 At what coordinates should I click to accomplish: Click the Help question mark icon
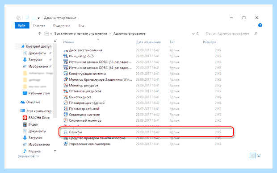(260, 25)
